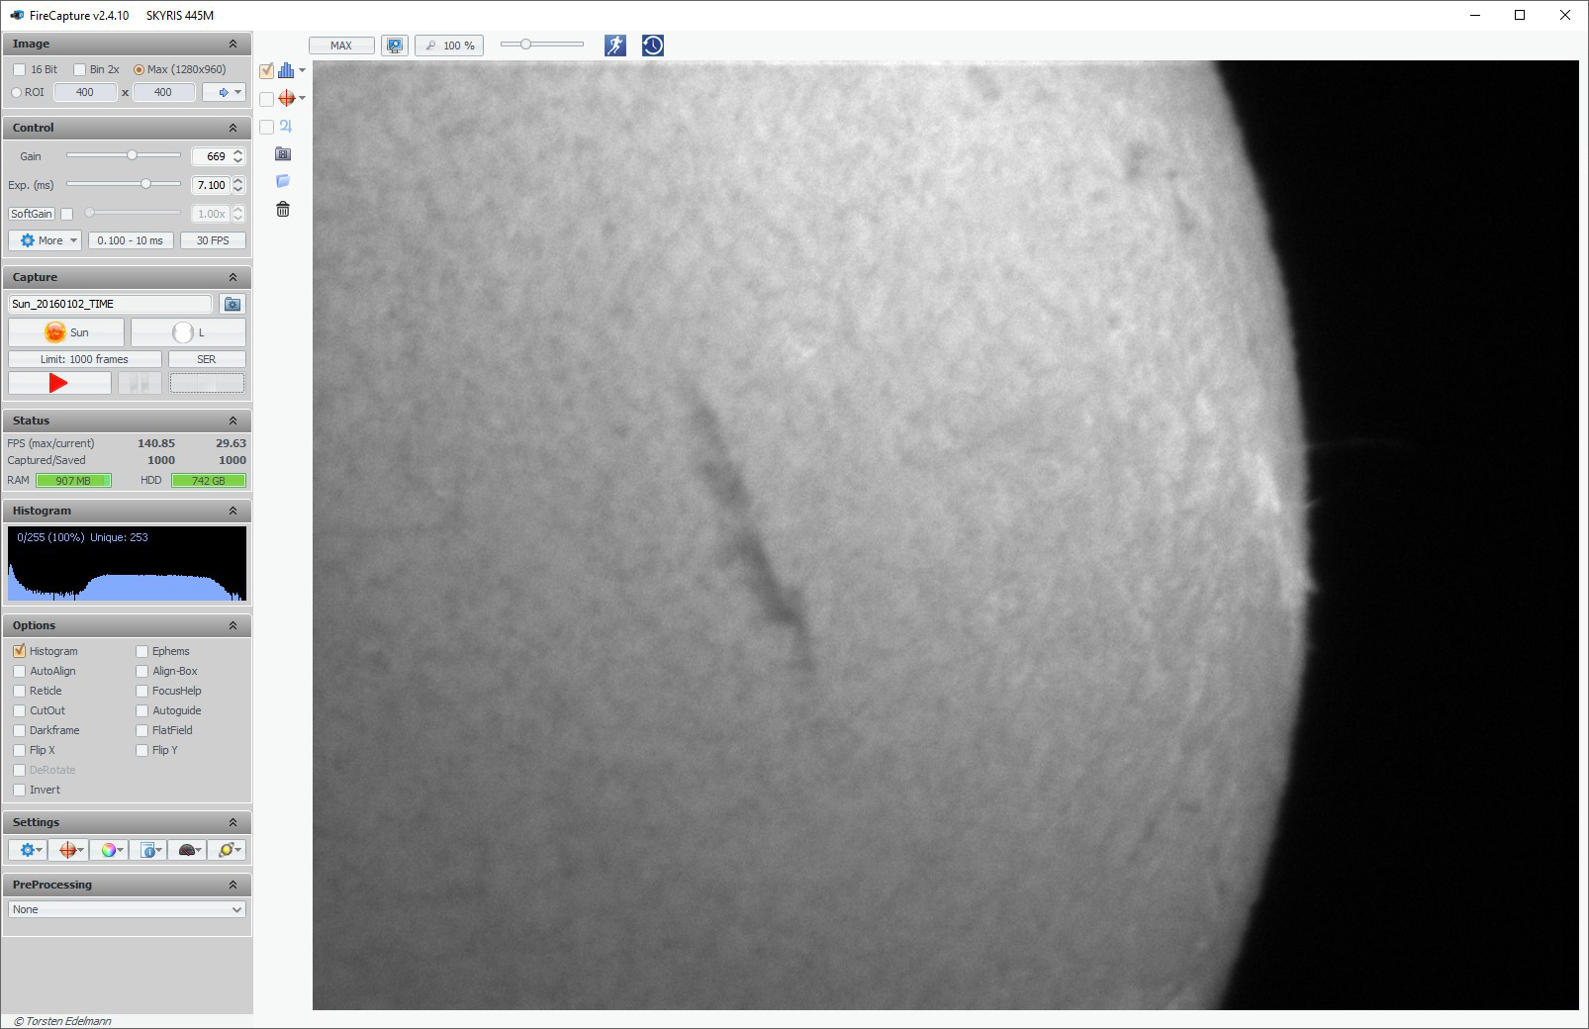Image resolution: width=1589 pixels, height=1029 pixels.
Task: Open the info window settings icon
Action: 148,850
